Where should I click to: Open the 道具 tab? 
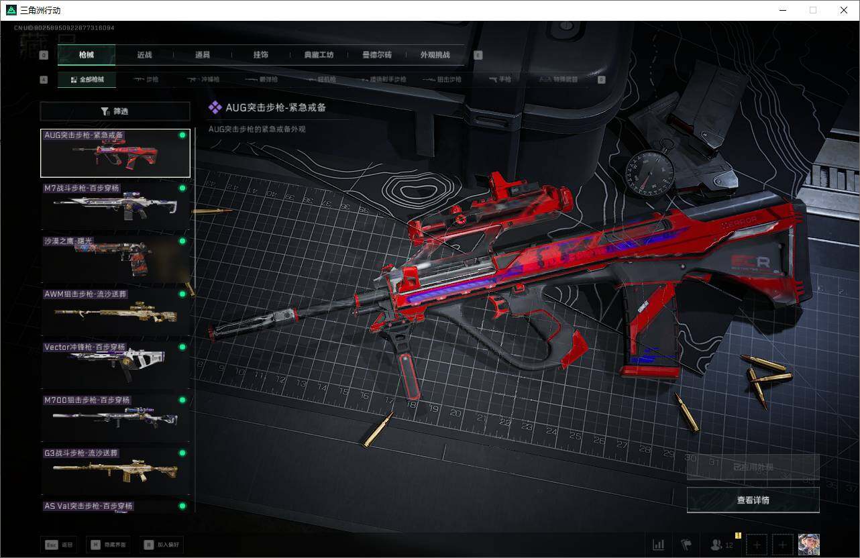pyautogui.click(x=203, y=55)
